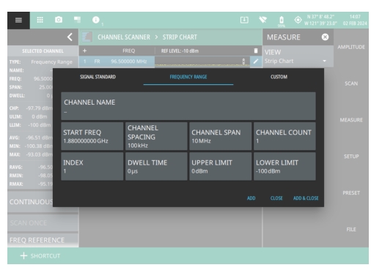Open the GPS location target icon
The height and width of the screenshot is (273, 382).
[x=298, y=20]
